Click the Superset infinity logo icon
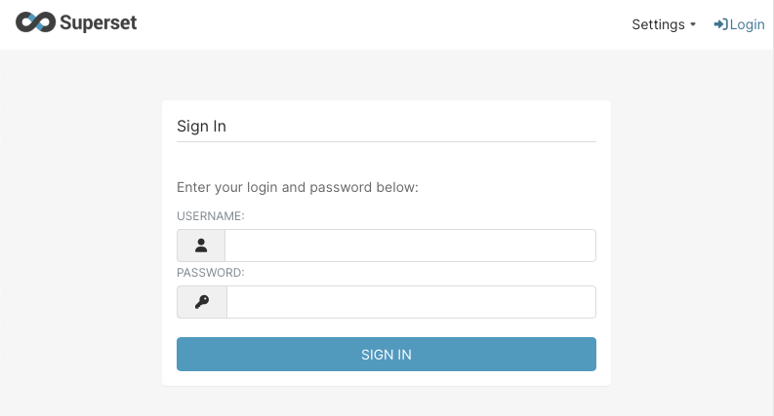 (x=35, y=22)
